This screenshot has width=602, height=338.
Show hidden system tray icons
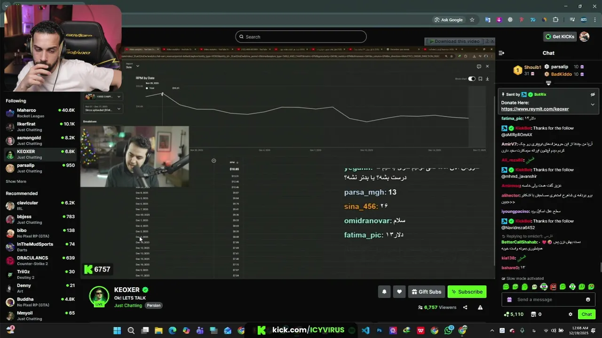492,330
